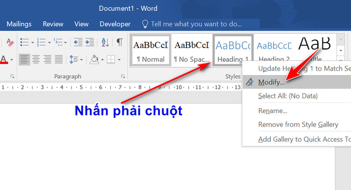Open line spacing dropdown arrow
This screenshot has height=190, width=351.
[x=81, y=59]
